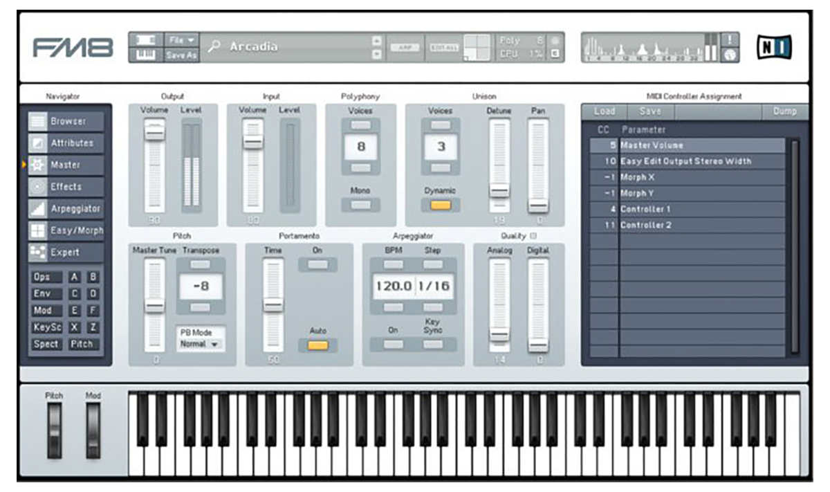This screenshot has height=492, width=830.
Task: Switch to the Easy/Morph view
Action: click(x=67, y=230)
